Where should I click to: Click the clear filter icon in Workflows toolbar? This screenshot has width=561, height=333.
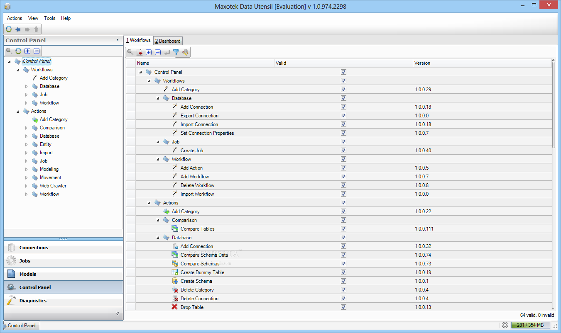point(185,52)
